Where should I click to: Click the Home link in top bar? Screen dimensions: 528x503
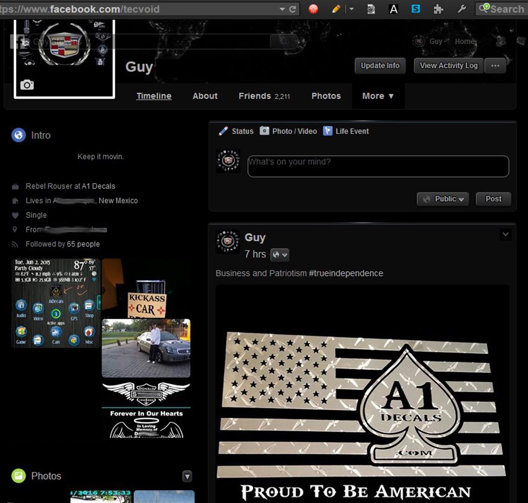(x=465, y=41)
